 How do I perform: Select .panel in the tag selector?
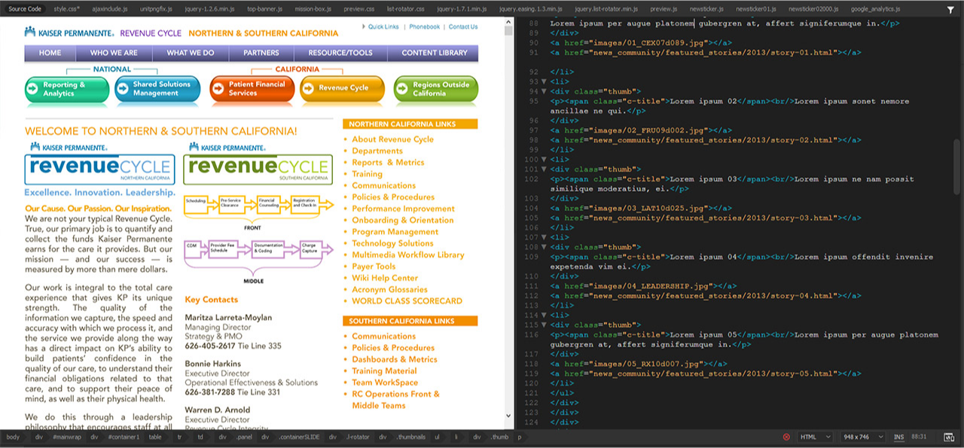245,437
